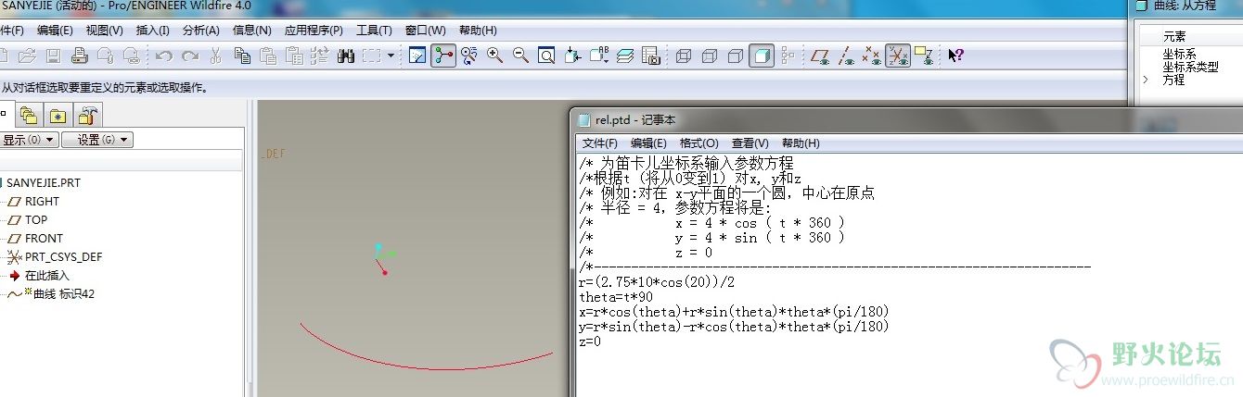Click the Regenerate model icon
The width and height of the screenshot is (1243, 397).
click(320, 56)
